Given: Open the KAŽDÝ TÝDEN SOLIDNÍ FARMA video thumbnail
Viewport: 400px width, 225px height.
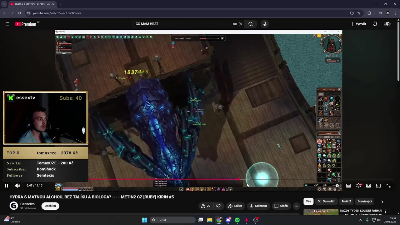Looking at the screenshot, I should coord(321,212).
